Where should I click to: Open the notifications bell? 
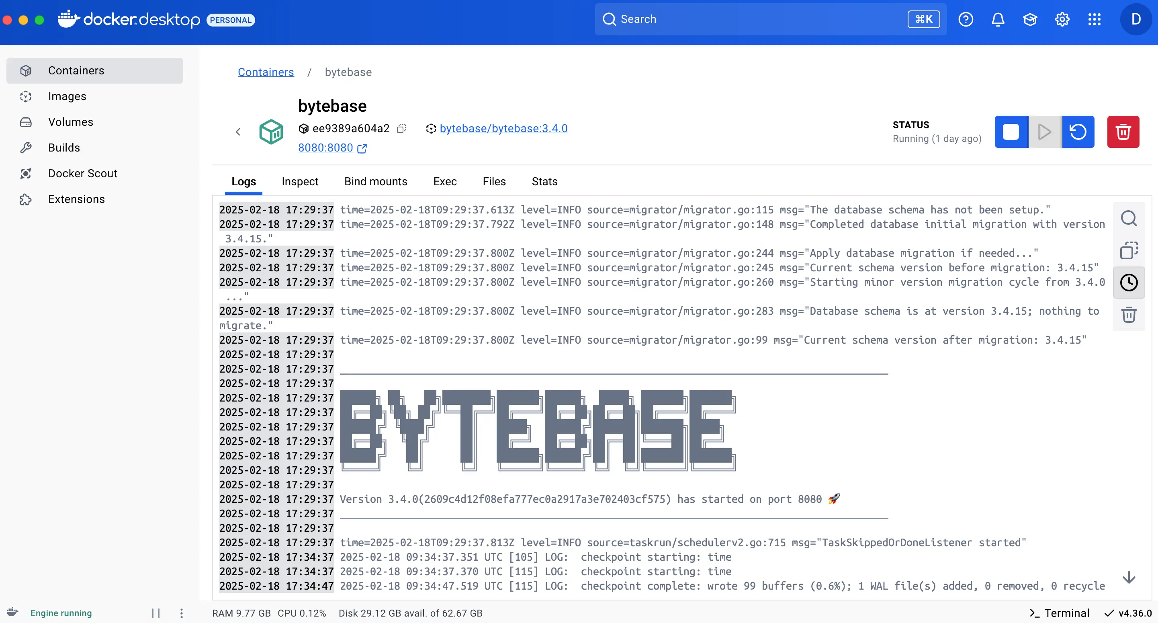998,19
